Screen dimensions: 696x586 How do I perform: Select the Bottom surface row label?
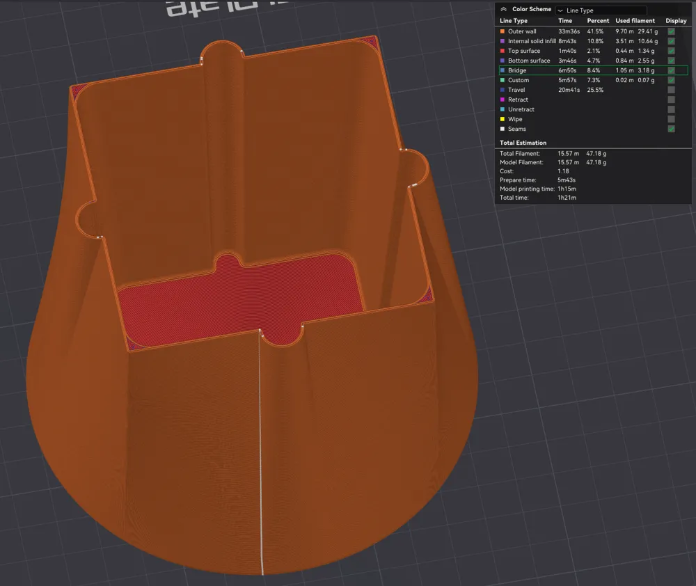[x=529, y=61]
